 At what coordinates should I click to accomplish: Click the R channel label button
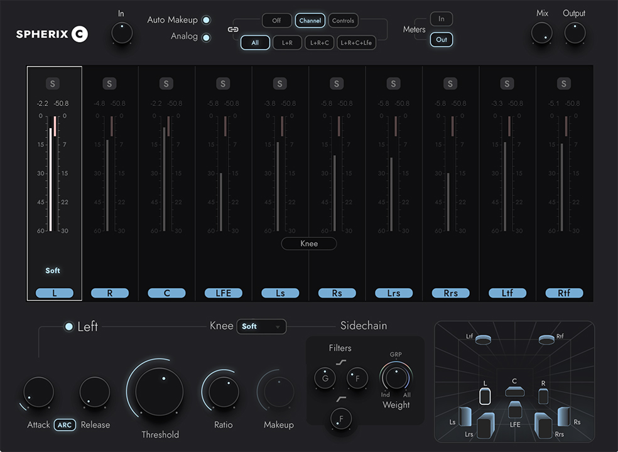tap(109, 293)
